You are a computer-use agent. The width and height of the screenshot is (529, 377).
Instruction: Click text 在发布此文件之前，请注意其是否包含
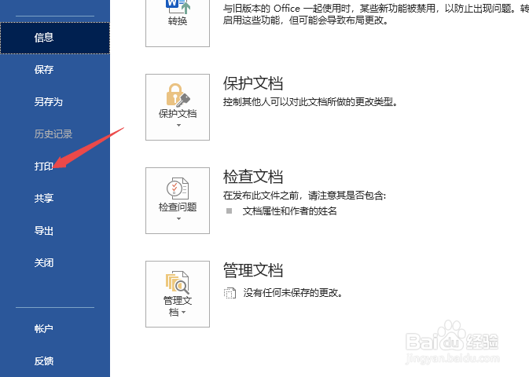coord(304,196)
